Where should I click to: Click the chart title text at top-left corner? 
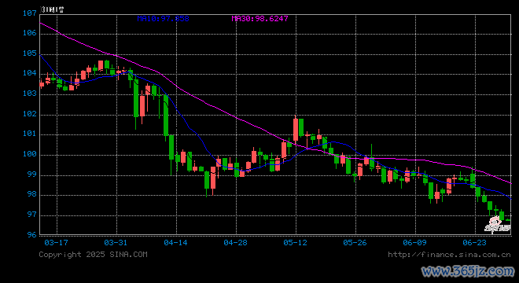coord(52,9)
